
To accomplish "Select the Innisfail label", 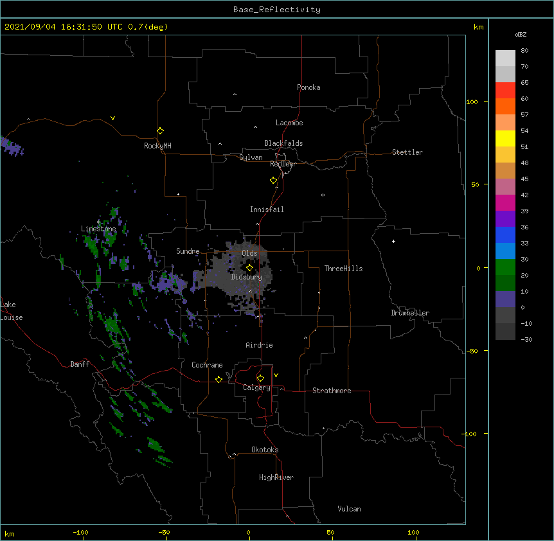I will tap(267, 209).
